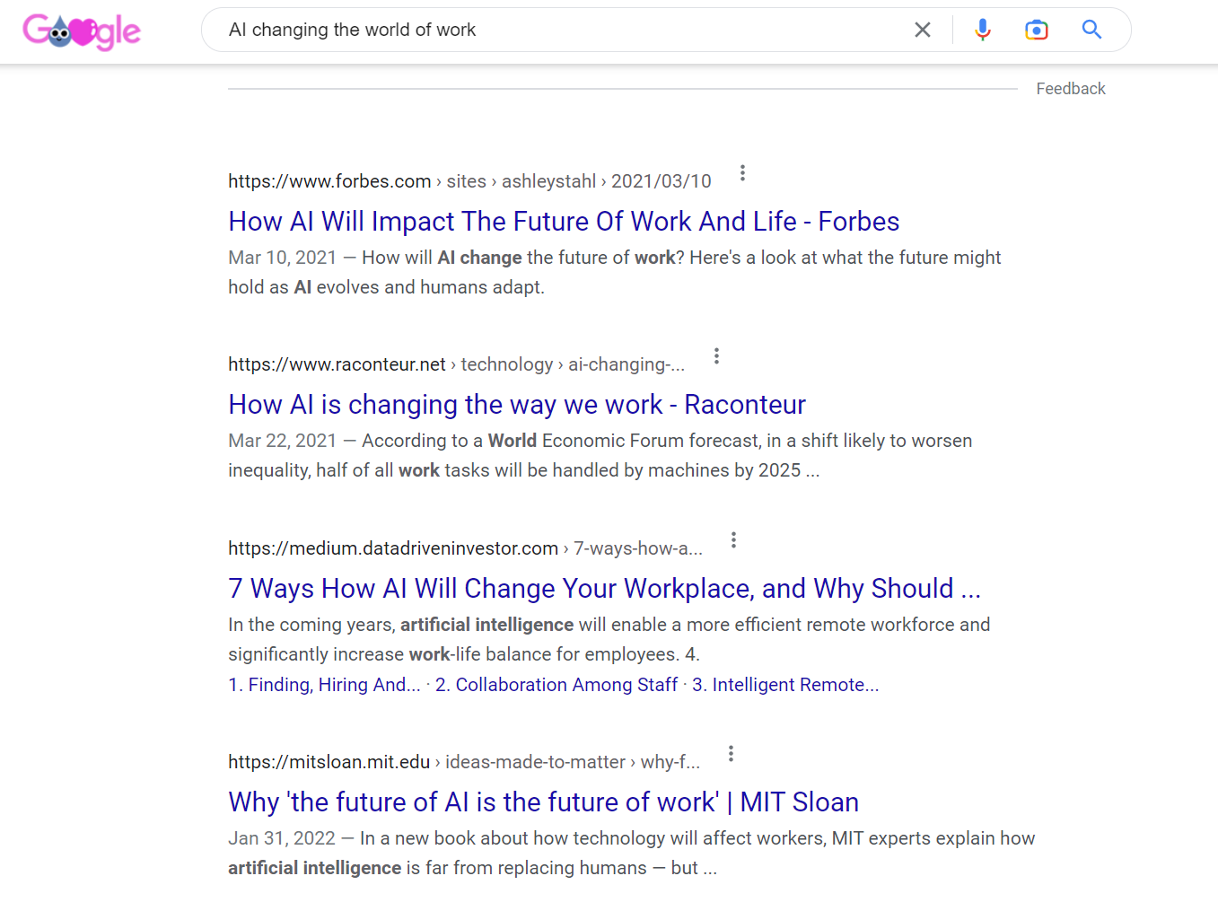The image size is (1218, 911).
Task: Click the Google doodle logo
Action: point(82,31)
